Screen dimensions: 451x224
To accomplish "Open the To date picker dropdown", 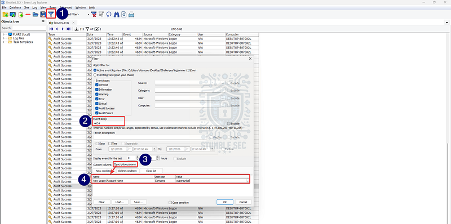I will pyautogui.click(x=188, y=149).
